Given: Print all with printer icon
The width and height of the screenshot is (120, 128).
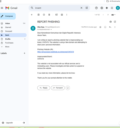Looking at the screenshot, I should tap(111, 22).
